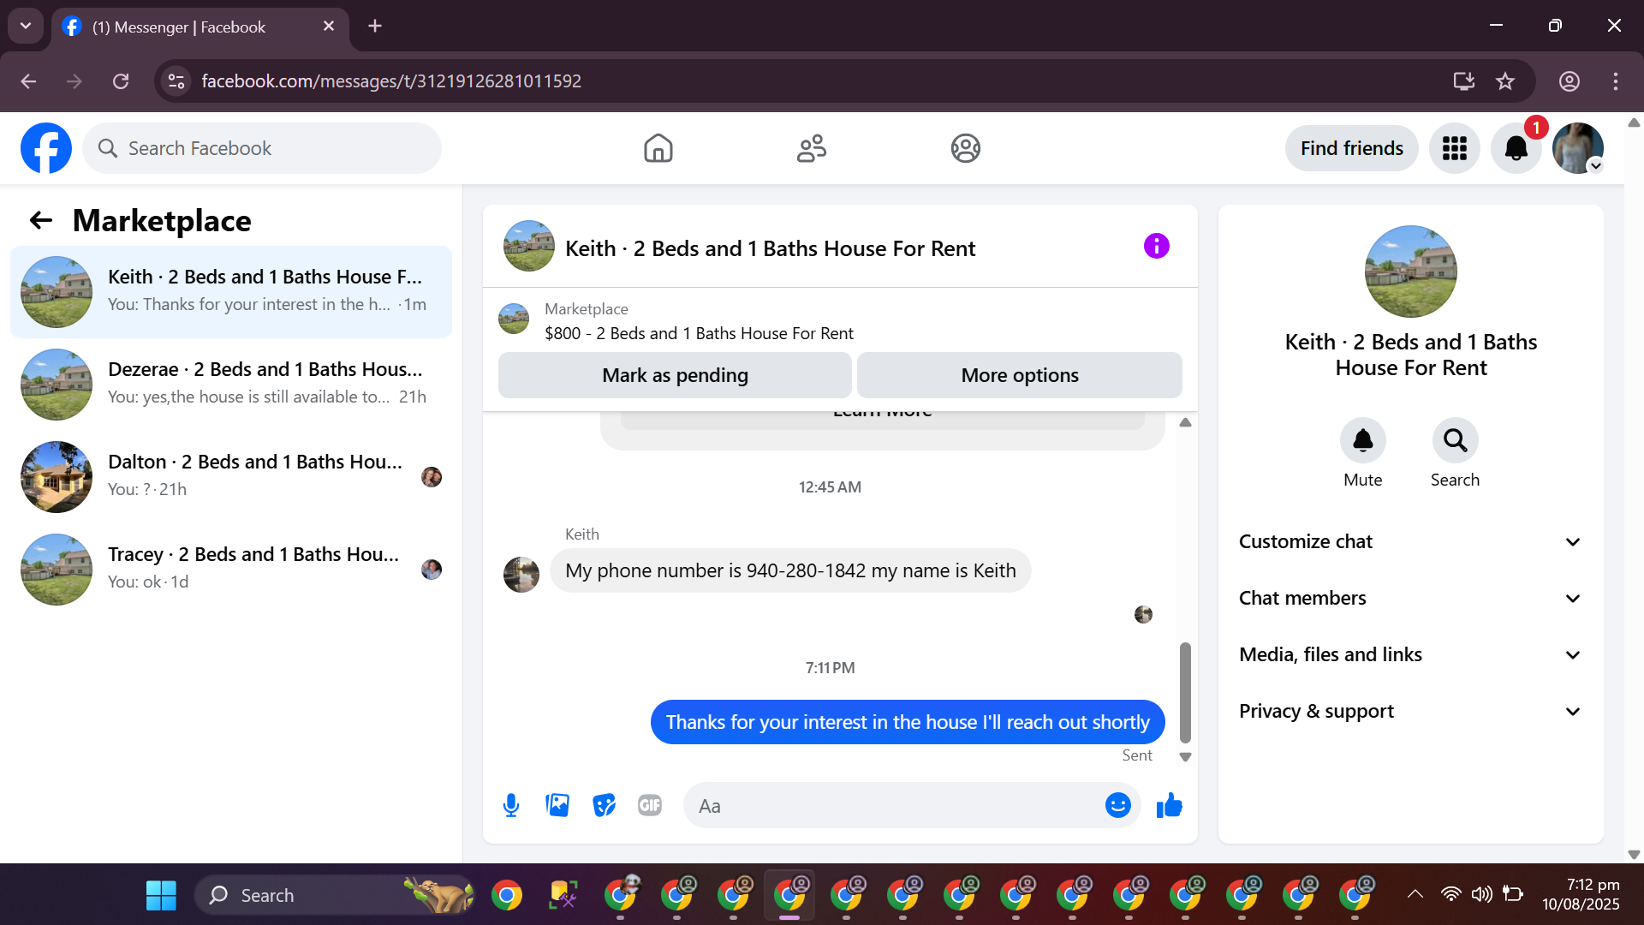Open the Friends tab in the top navigation
This screenshot has height=925, width=1644.
coord(811,149)
